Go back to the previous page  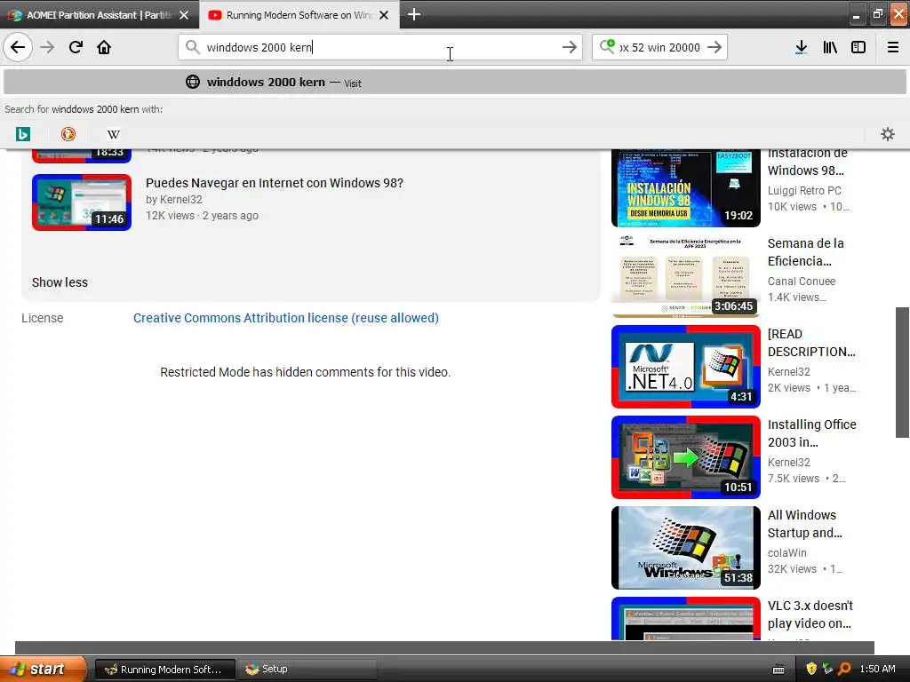(18, 48)
